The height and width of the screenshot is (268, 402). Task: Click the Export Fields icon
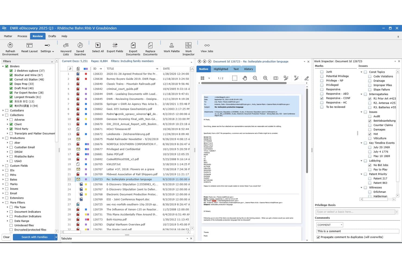115,45
